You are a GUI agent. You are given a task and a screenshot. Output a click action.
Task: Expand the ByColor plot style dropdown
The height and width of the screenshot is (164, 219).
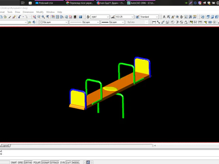(x=147, y=22)
